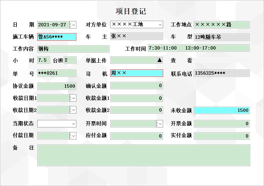Click the 工作内容 field containing 钢构
This screenshot has height=186, width=264.
(x=73, y=49)
